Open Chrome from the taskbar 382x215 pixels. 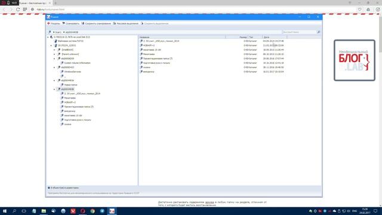(93, 211)
